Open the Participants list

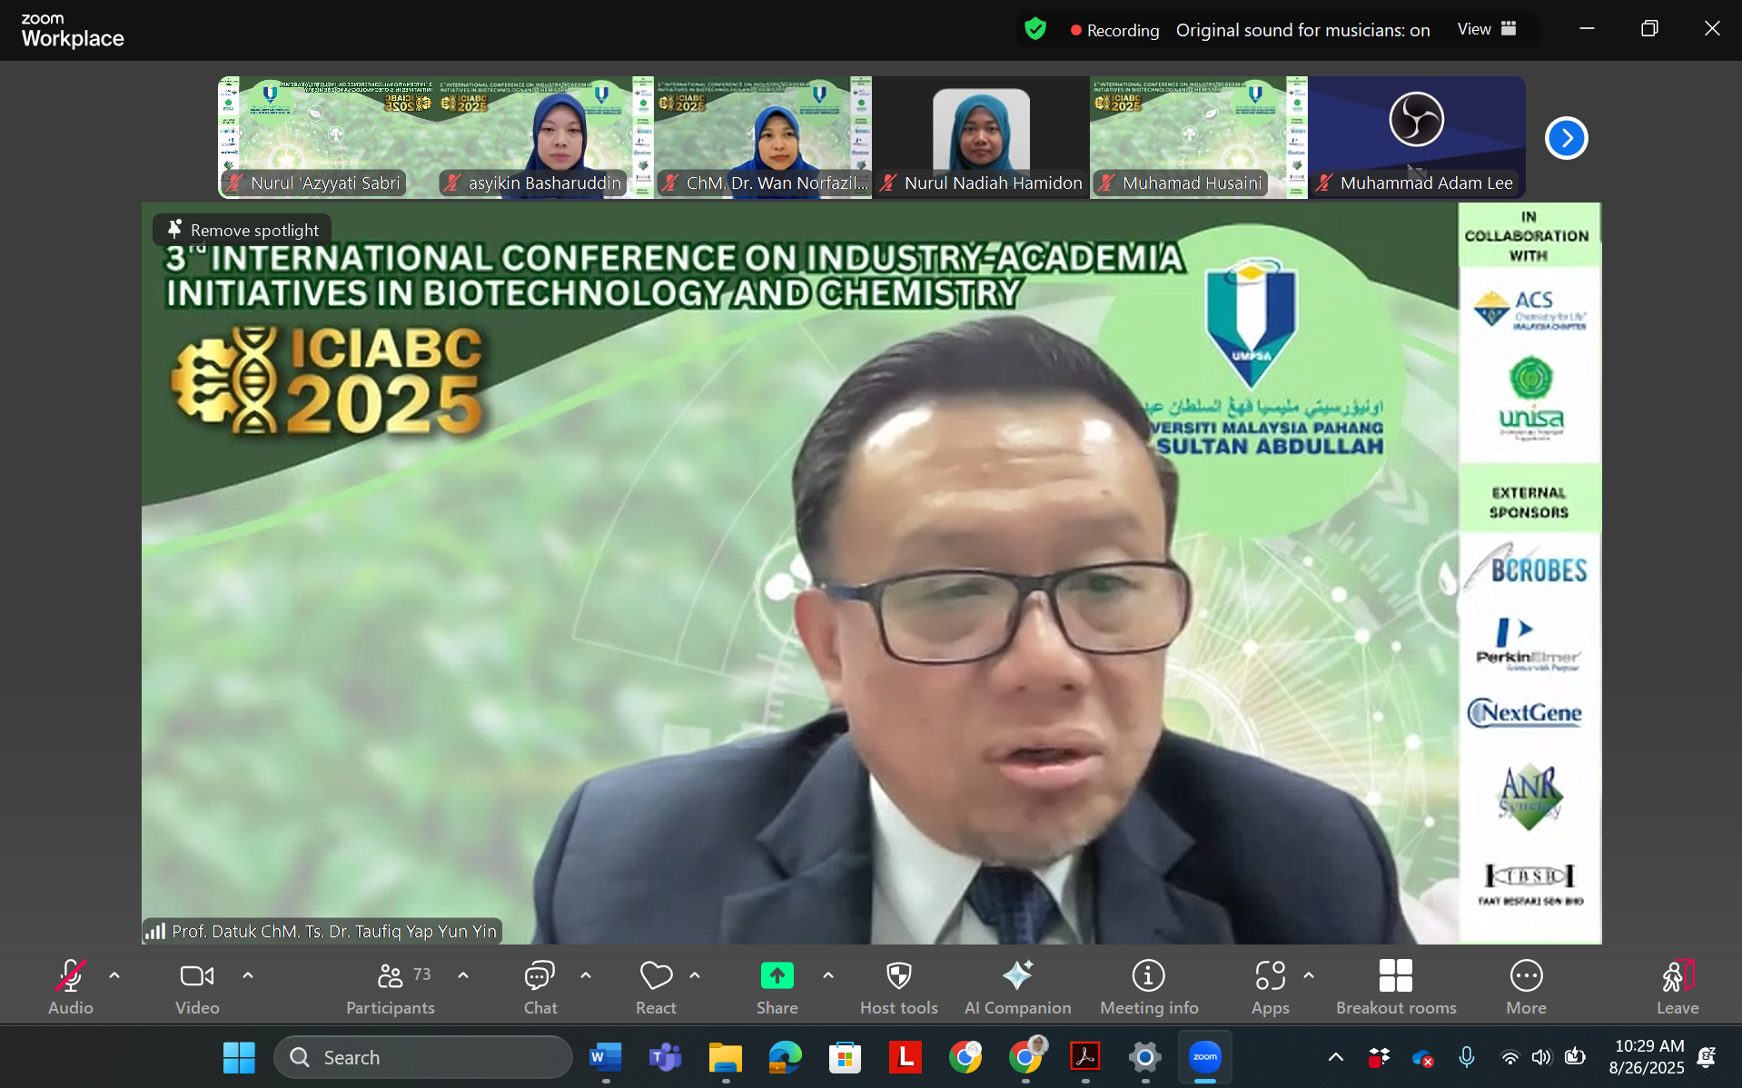click(x=391, y=986)
